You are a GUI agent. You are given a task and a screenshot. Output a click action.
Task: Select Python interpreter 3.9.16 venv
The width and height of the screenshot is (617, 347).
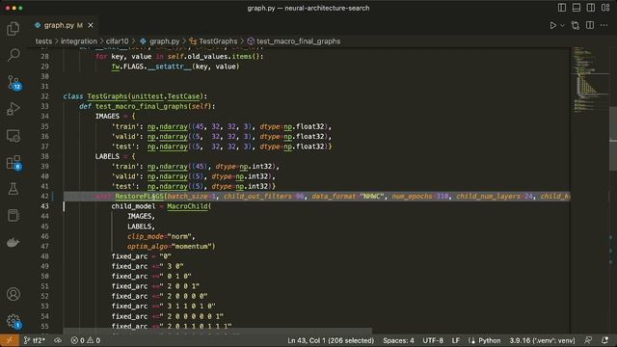542,340
